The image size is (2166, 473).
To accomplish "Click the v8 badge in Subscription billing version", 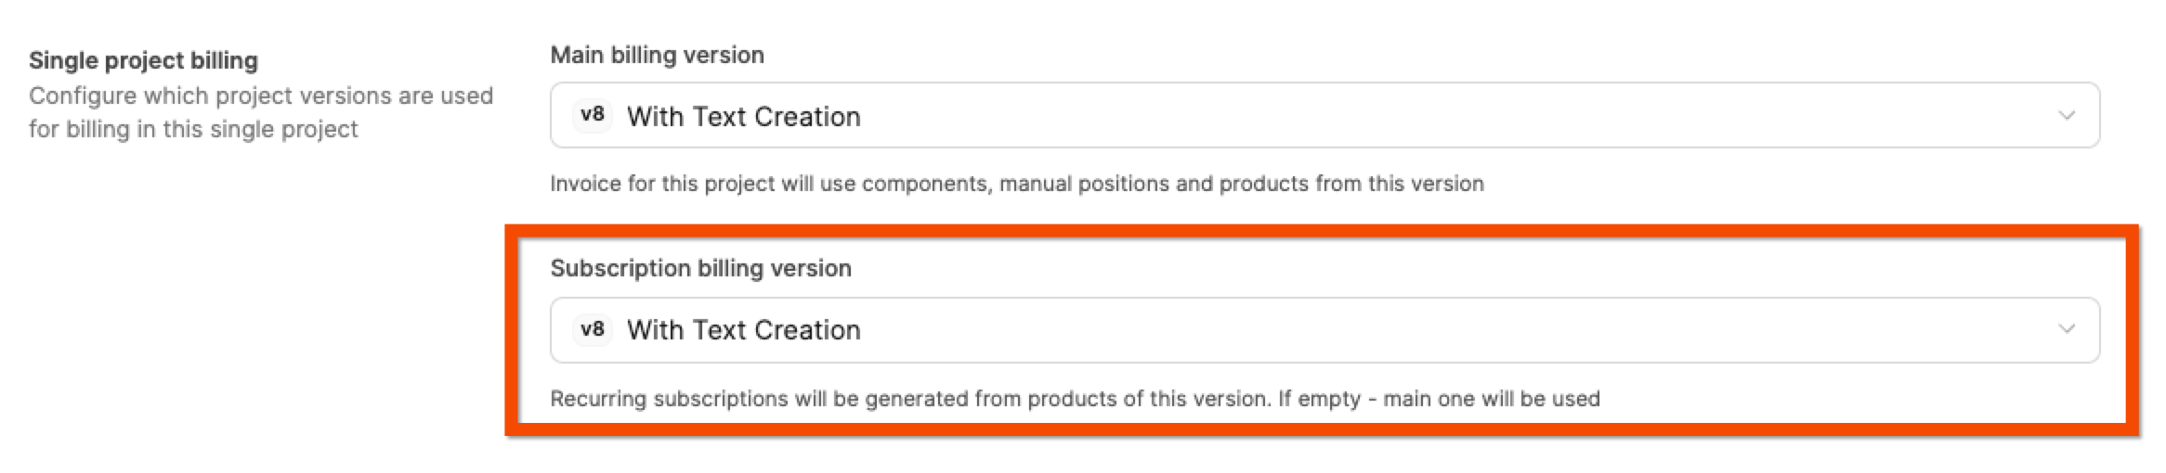I will [592, 329].
